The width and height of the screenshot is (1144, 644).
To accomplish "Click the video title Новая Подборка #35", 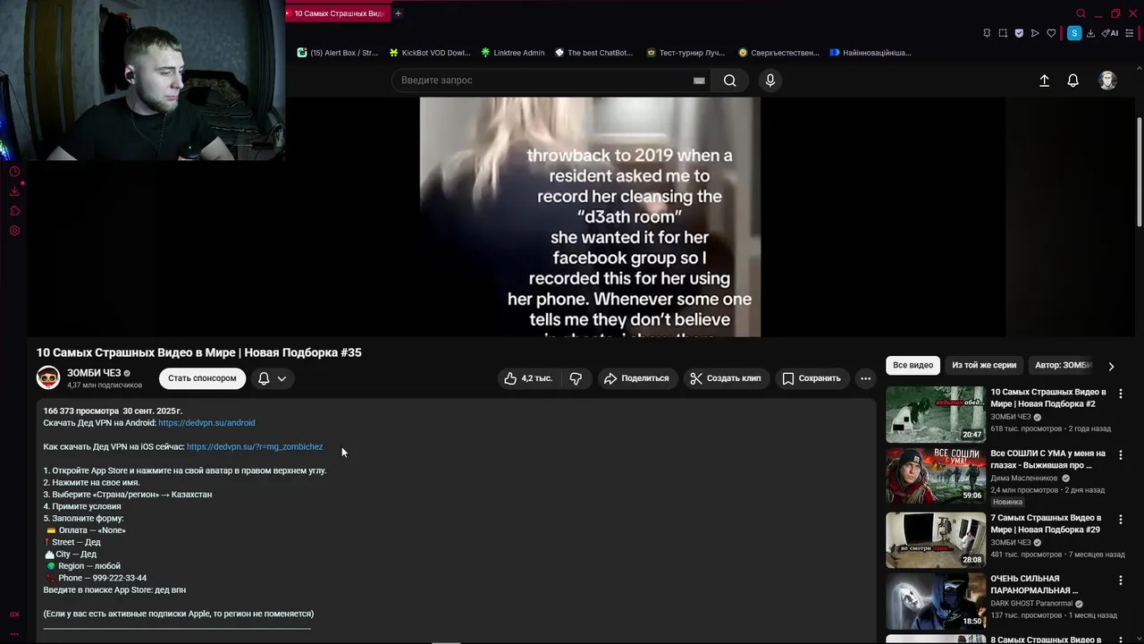I will 198,352.
